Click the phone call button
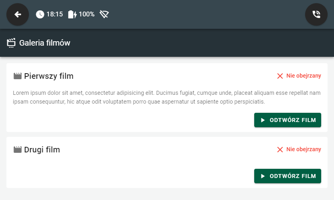The height and width of the screenshot is (200, 334). [x=316, y=14]
